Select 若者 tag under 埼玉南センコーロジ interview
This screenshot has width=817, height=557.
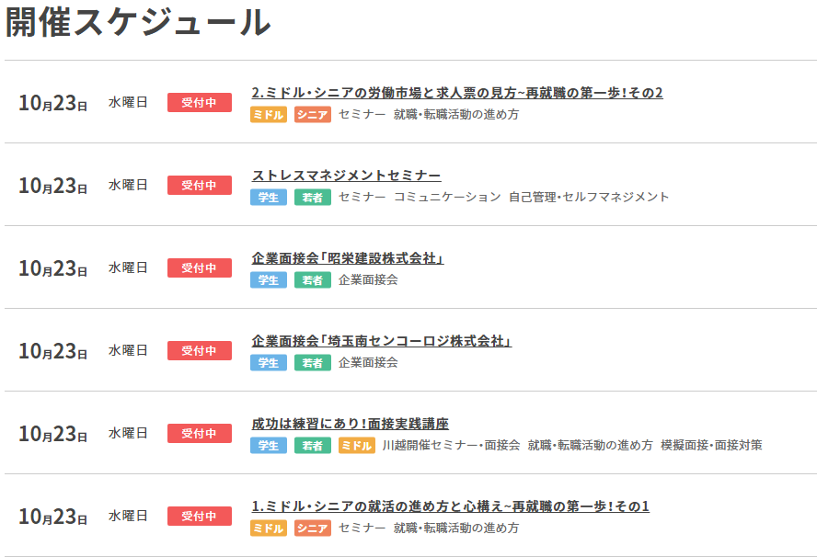[x=313, y=363]
